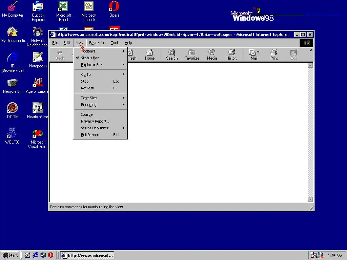Select the Recycle Bin icon
This screenshot has width=347, height=260.
tap(13, 86)
